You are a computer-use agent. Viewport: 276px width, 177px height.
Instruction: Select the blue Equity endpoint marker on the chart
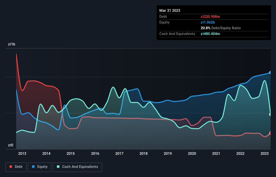tap(270, 73)
